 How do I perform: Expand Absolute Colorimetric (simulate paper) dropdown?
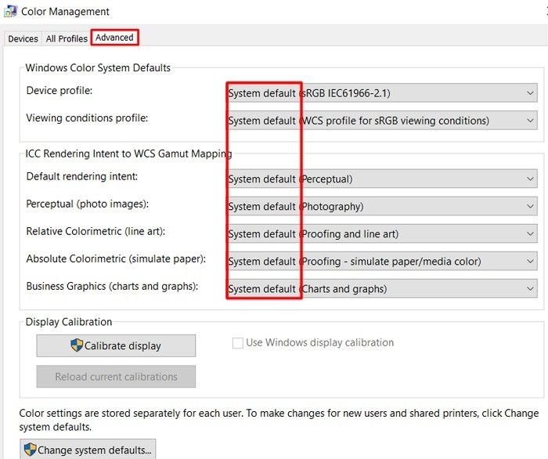coord(381,262)
